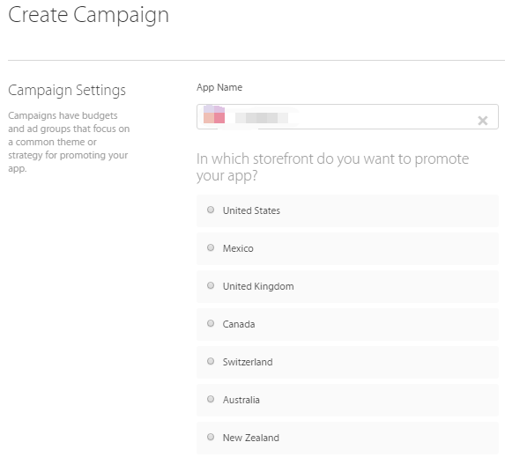The image size is (505, 457).
Task: Choose the United Kingdom radio button
Action: (x=211, y=285)
